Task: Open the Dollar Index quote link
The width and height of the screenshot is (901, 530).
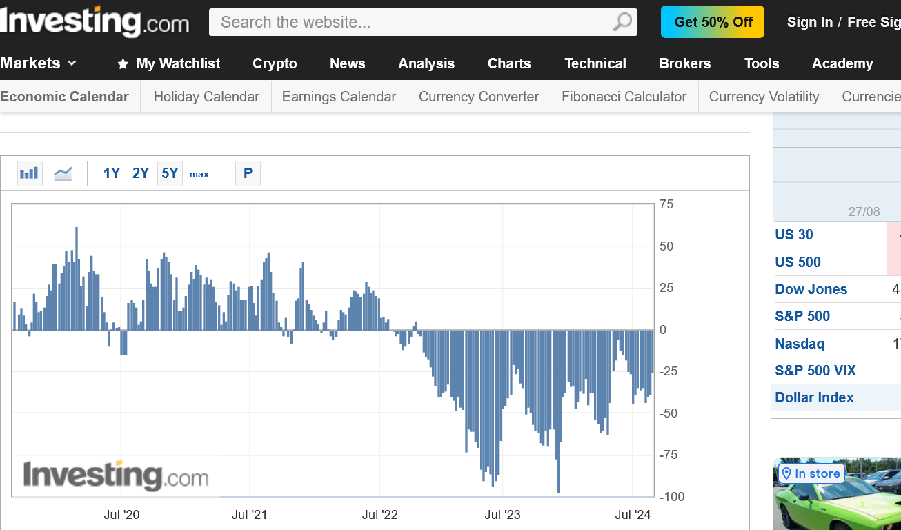Action: pyautogui.click(x=814, y=397)
